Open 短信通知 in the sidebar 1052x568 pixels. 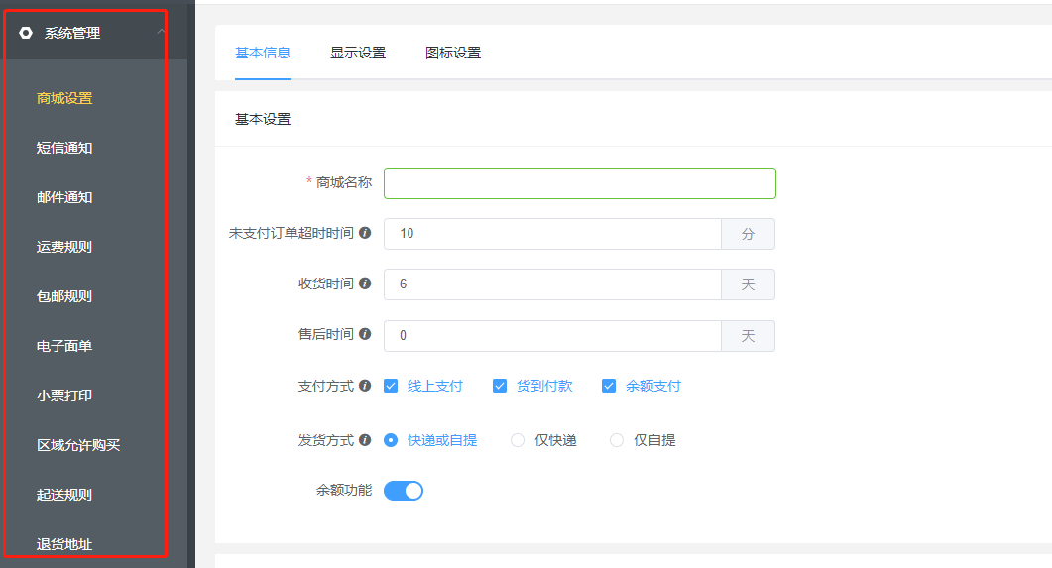[x=64, y=148]
